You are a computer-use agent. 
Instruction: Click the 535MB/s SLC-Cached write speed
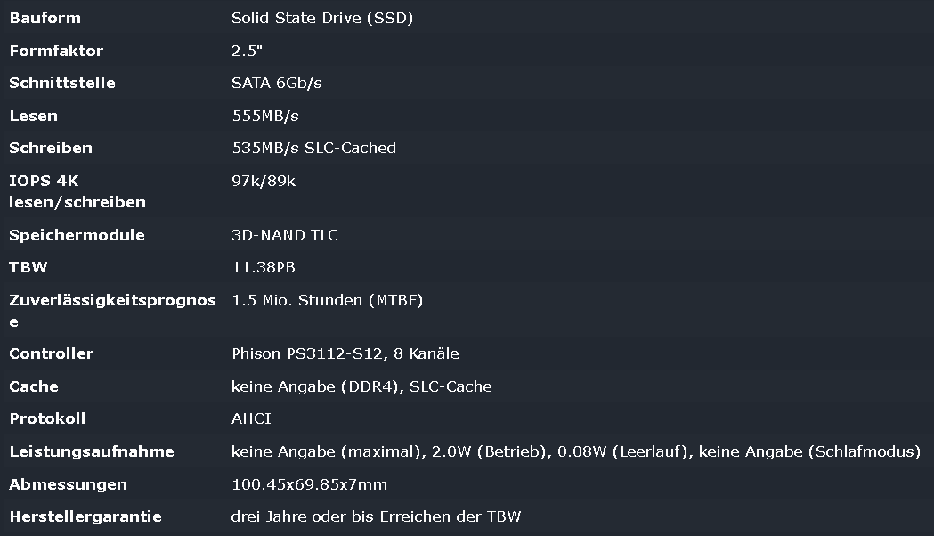coord(314,148)
